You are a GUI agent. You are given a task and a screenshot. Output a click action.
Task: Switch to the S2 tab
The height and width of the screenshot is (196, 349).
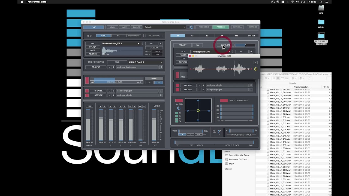pos(192,36)
